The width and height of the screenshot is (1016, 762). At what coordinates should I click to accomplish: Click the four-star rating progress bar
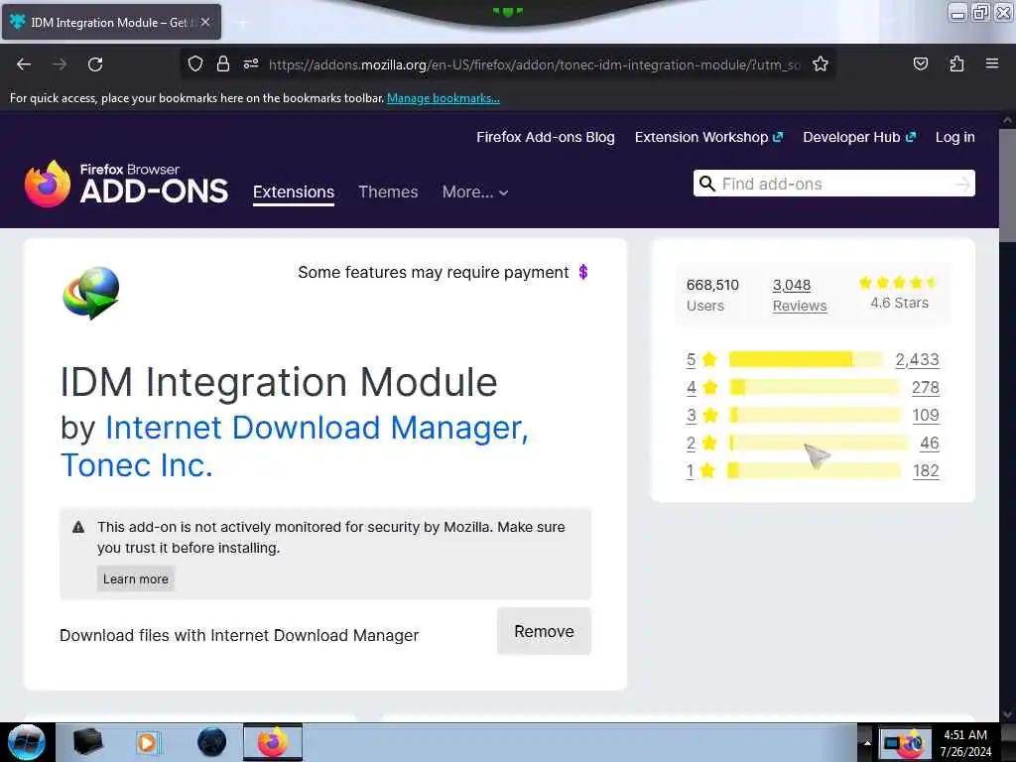pyautogui.click(x=815, y=387)
